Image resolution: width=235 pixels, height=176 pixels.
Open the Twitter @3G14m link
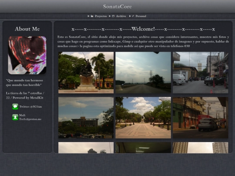click(x=30, y=107)
